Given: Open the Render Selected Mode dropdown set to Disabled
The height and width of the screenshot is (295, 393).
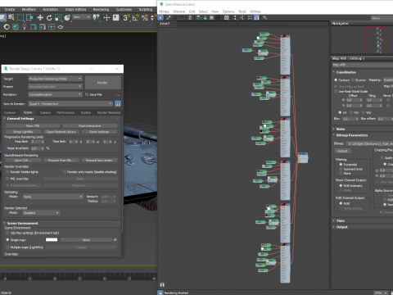Looking at the screenshot, I should point(41,213).
